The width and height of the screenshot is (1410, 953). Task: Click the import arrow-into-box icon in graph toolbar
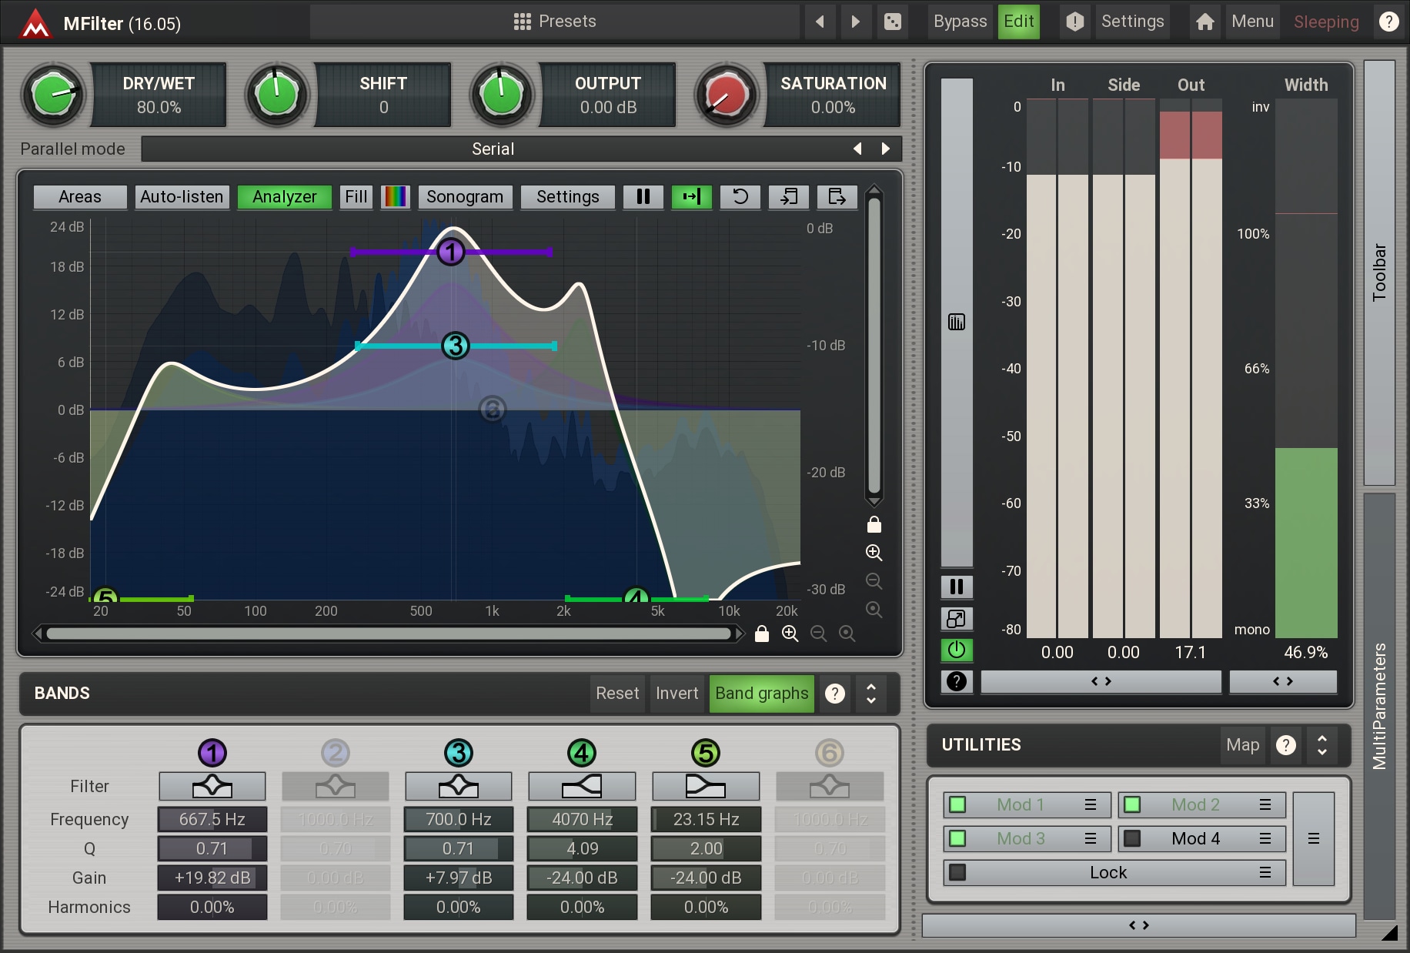point(789,197)
